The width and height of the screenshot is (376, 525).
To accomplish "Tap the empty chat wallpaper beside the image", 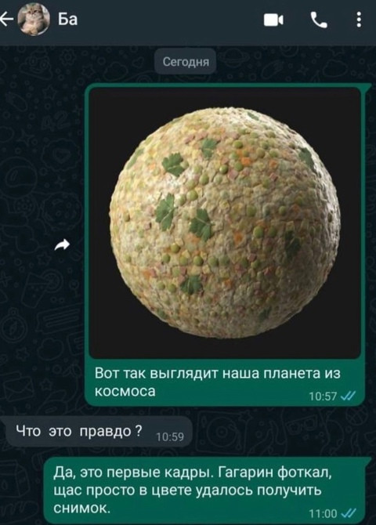I will pos(40,168).
